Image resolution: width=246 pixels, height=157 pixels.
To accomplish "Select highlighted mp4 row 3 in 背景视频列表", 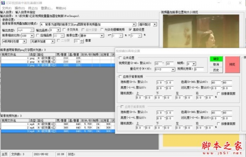I will 58,131.
